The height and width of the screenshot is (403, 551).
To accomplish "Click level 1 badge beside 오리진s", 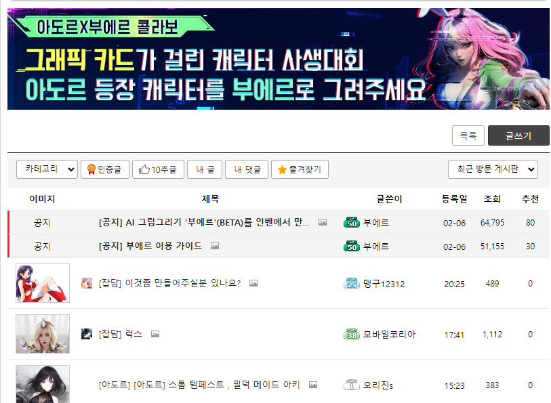I will pyautogui.click(x=351, y=385).
